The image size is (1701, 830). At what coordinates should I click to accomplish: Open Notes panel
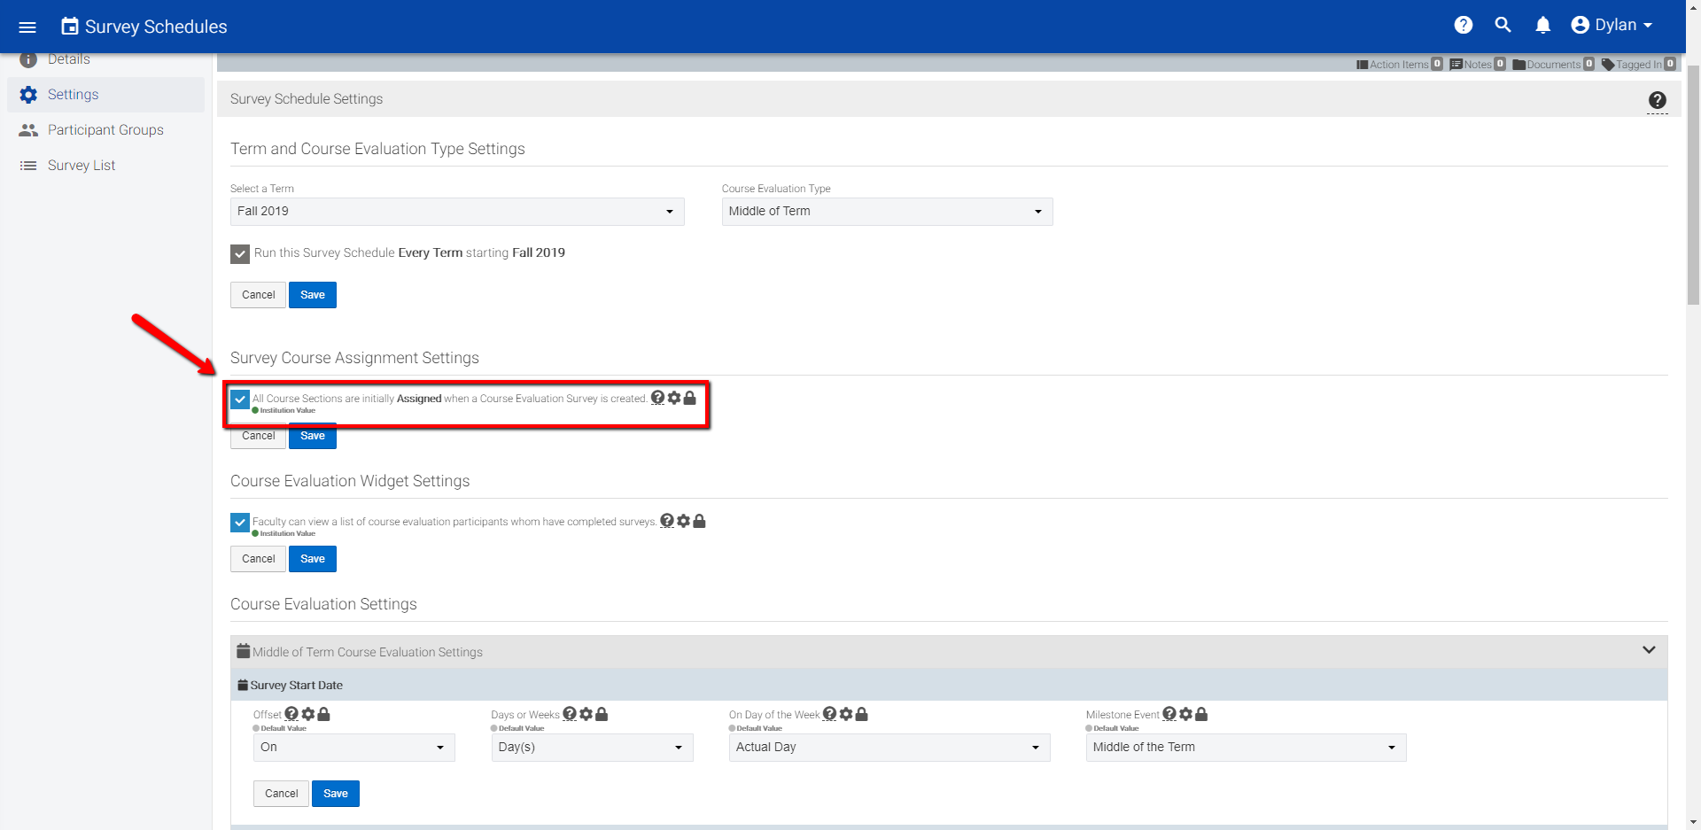click(1478, 64)
